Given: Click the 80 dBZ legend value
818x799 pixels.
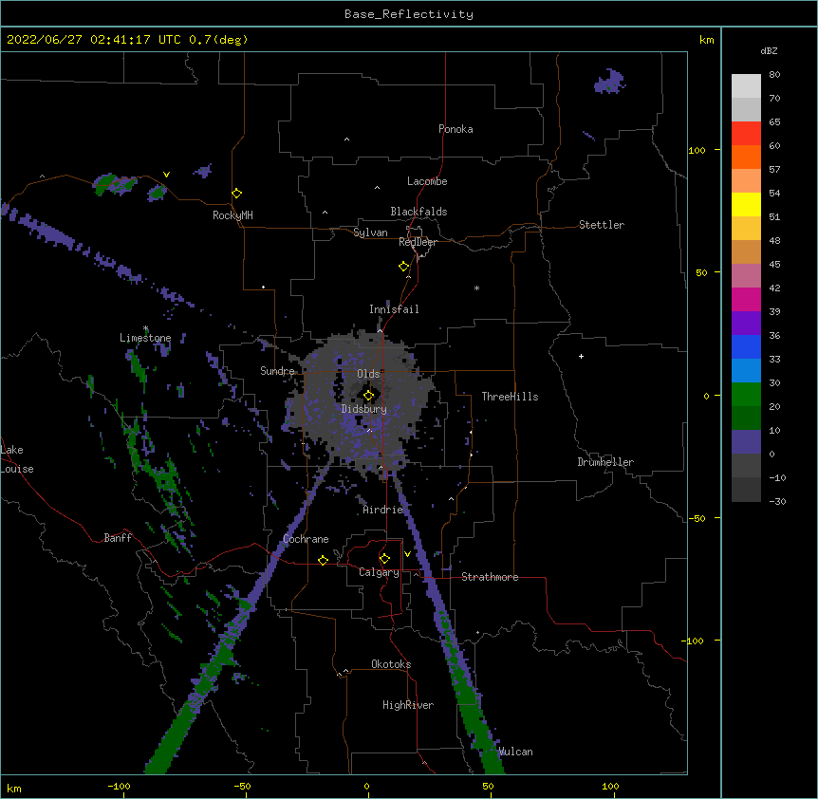Looking at the screenshot, I should point(774,75).
